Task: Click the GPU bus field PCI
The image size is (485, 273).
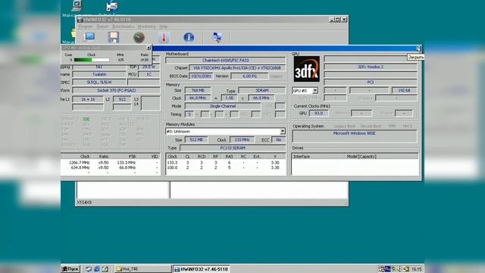Action: [371, 83]
